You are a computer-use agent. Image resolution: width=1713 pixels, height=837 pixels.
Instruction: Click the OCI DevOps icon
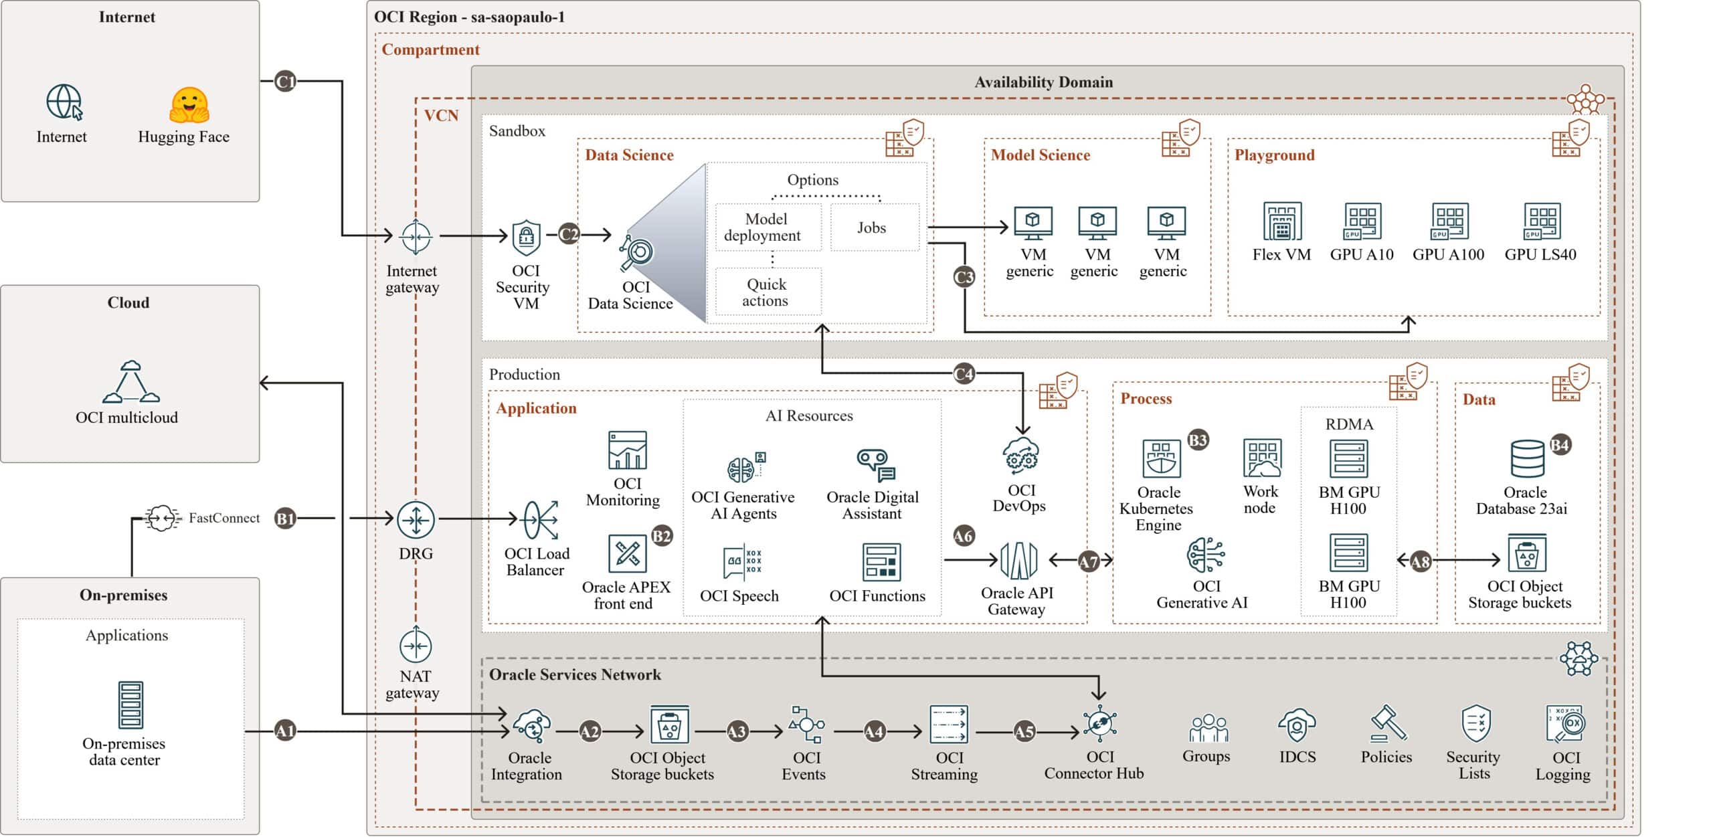[x=1020, y=456]
